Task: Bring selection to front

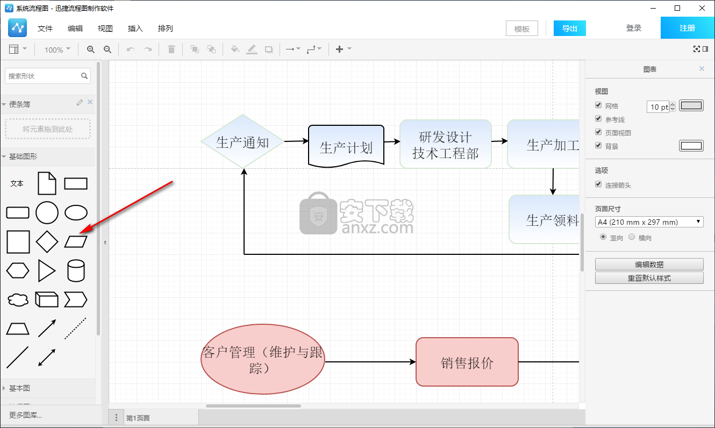Action: pyautogui.click(x=195, y=49)
